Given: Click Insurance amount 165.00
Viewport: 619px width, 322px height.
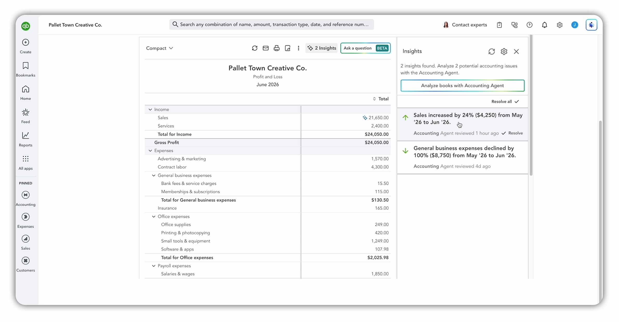Looking at the screenshot, I should tap(381, 208).
